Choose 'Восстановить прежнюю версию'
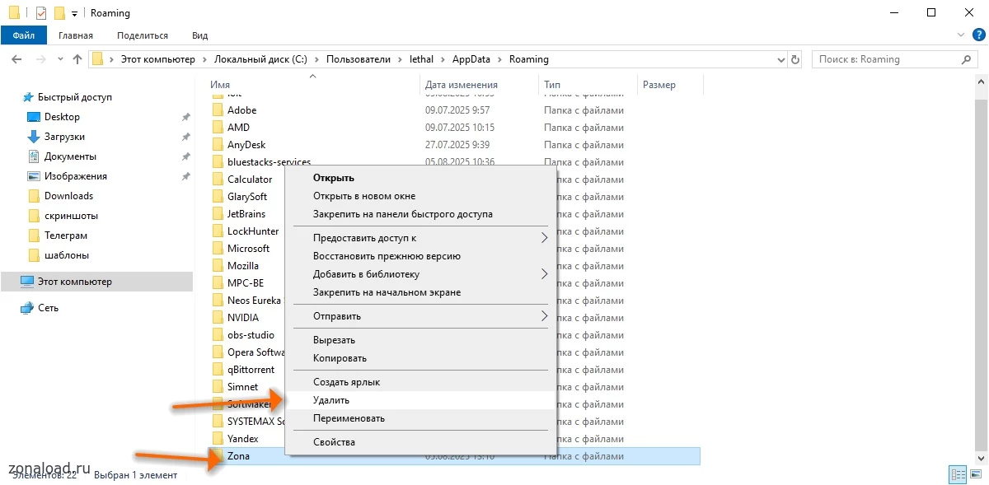 coord(387,256)
